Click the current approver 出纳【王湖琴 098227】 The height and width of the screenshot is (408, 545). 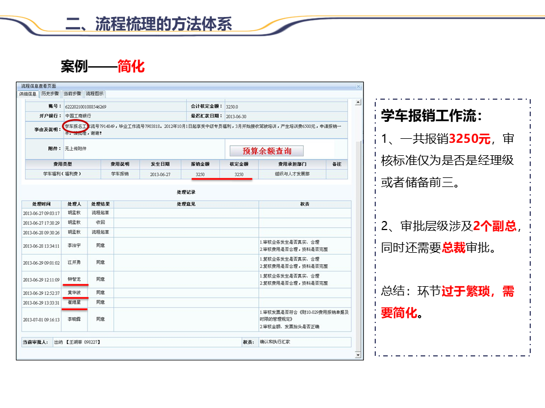77,342
